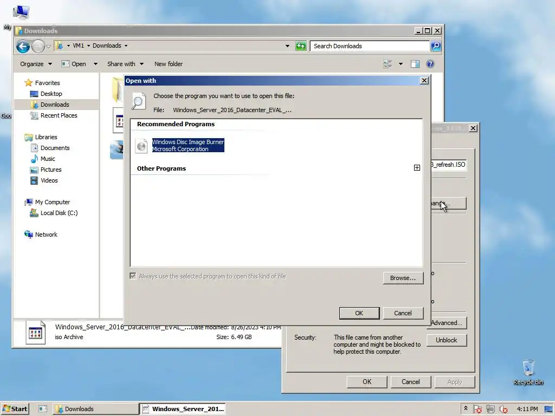Click Browse… in Open with dialog
Viewport: 555px width, 416px height.
coord(403,278)
